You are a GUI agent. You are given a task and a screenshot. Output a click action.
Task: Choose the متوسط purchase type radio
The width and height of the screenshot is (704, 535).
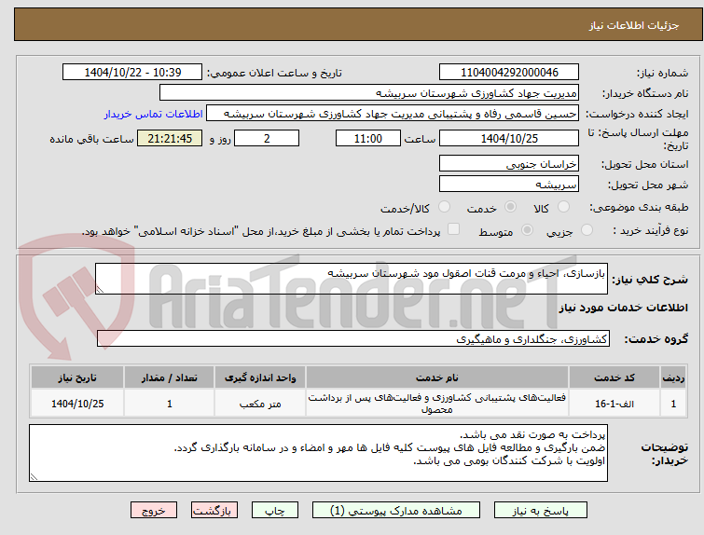pyautogui.click(x=527, y=230)
